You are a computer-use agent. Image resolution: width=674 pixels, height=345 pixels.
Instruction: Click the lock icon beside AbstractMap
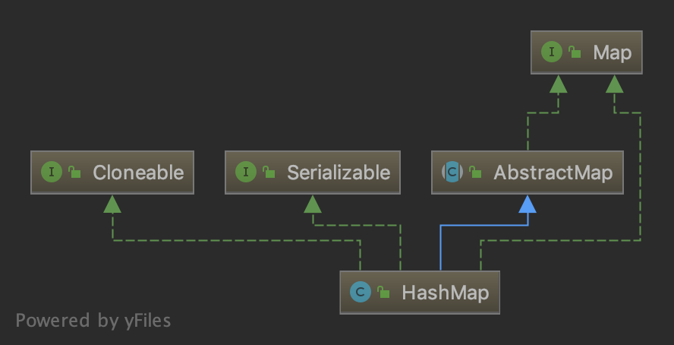point(475,172)
